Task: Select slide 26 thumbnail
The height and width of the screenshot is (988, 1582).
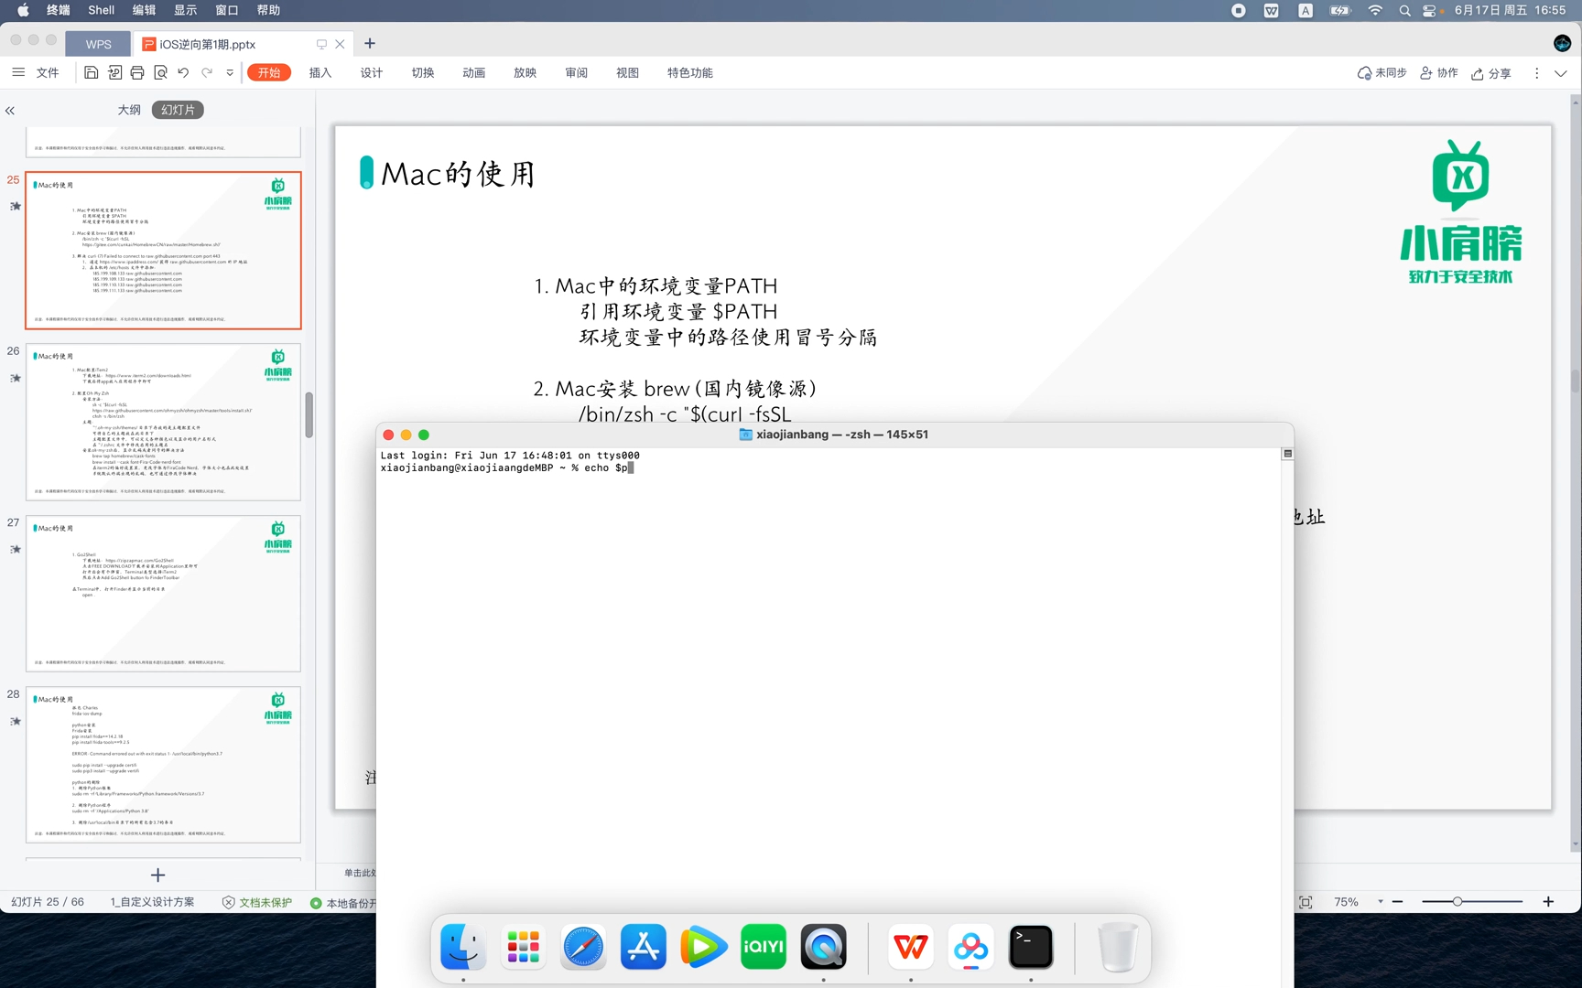Action: tap(163, 422)
